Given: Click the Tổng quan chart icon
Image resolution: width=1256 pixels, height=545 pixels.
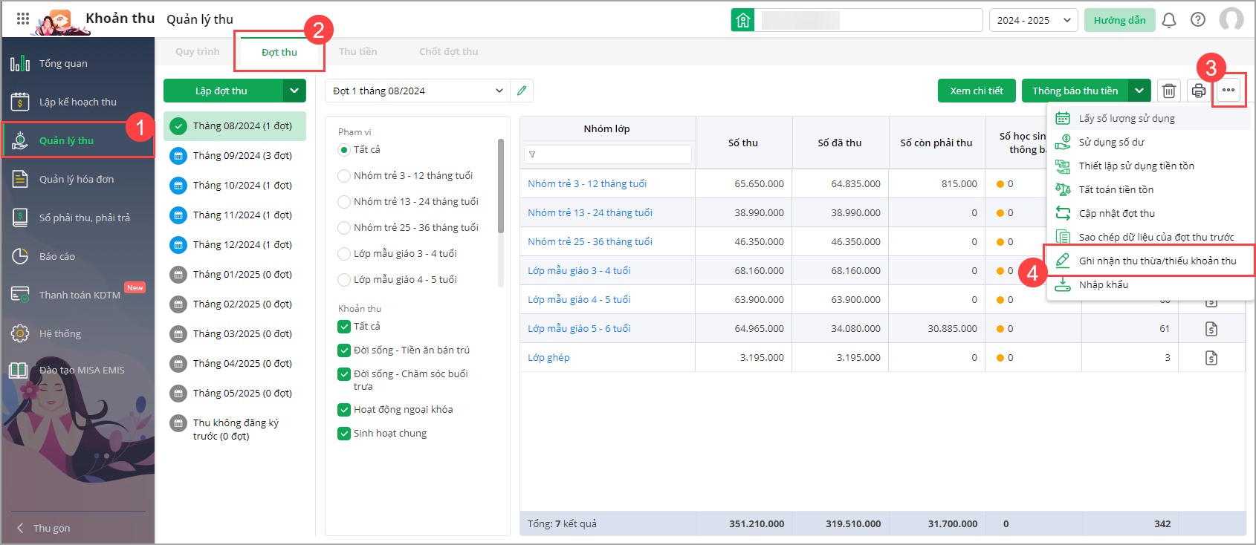Looking at the screenshot, I should pyautogui.click(x=20, y=63).
